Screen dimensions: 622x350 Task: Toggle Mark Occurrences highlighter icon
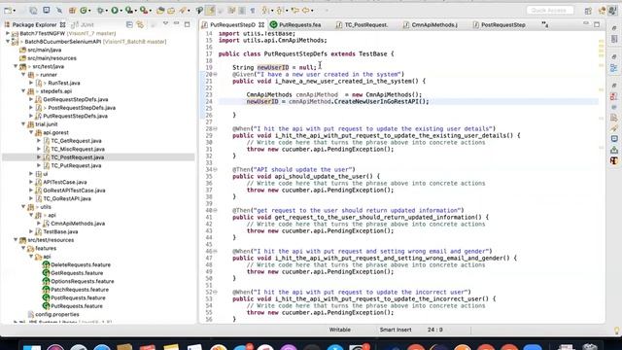click(211, 11)
